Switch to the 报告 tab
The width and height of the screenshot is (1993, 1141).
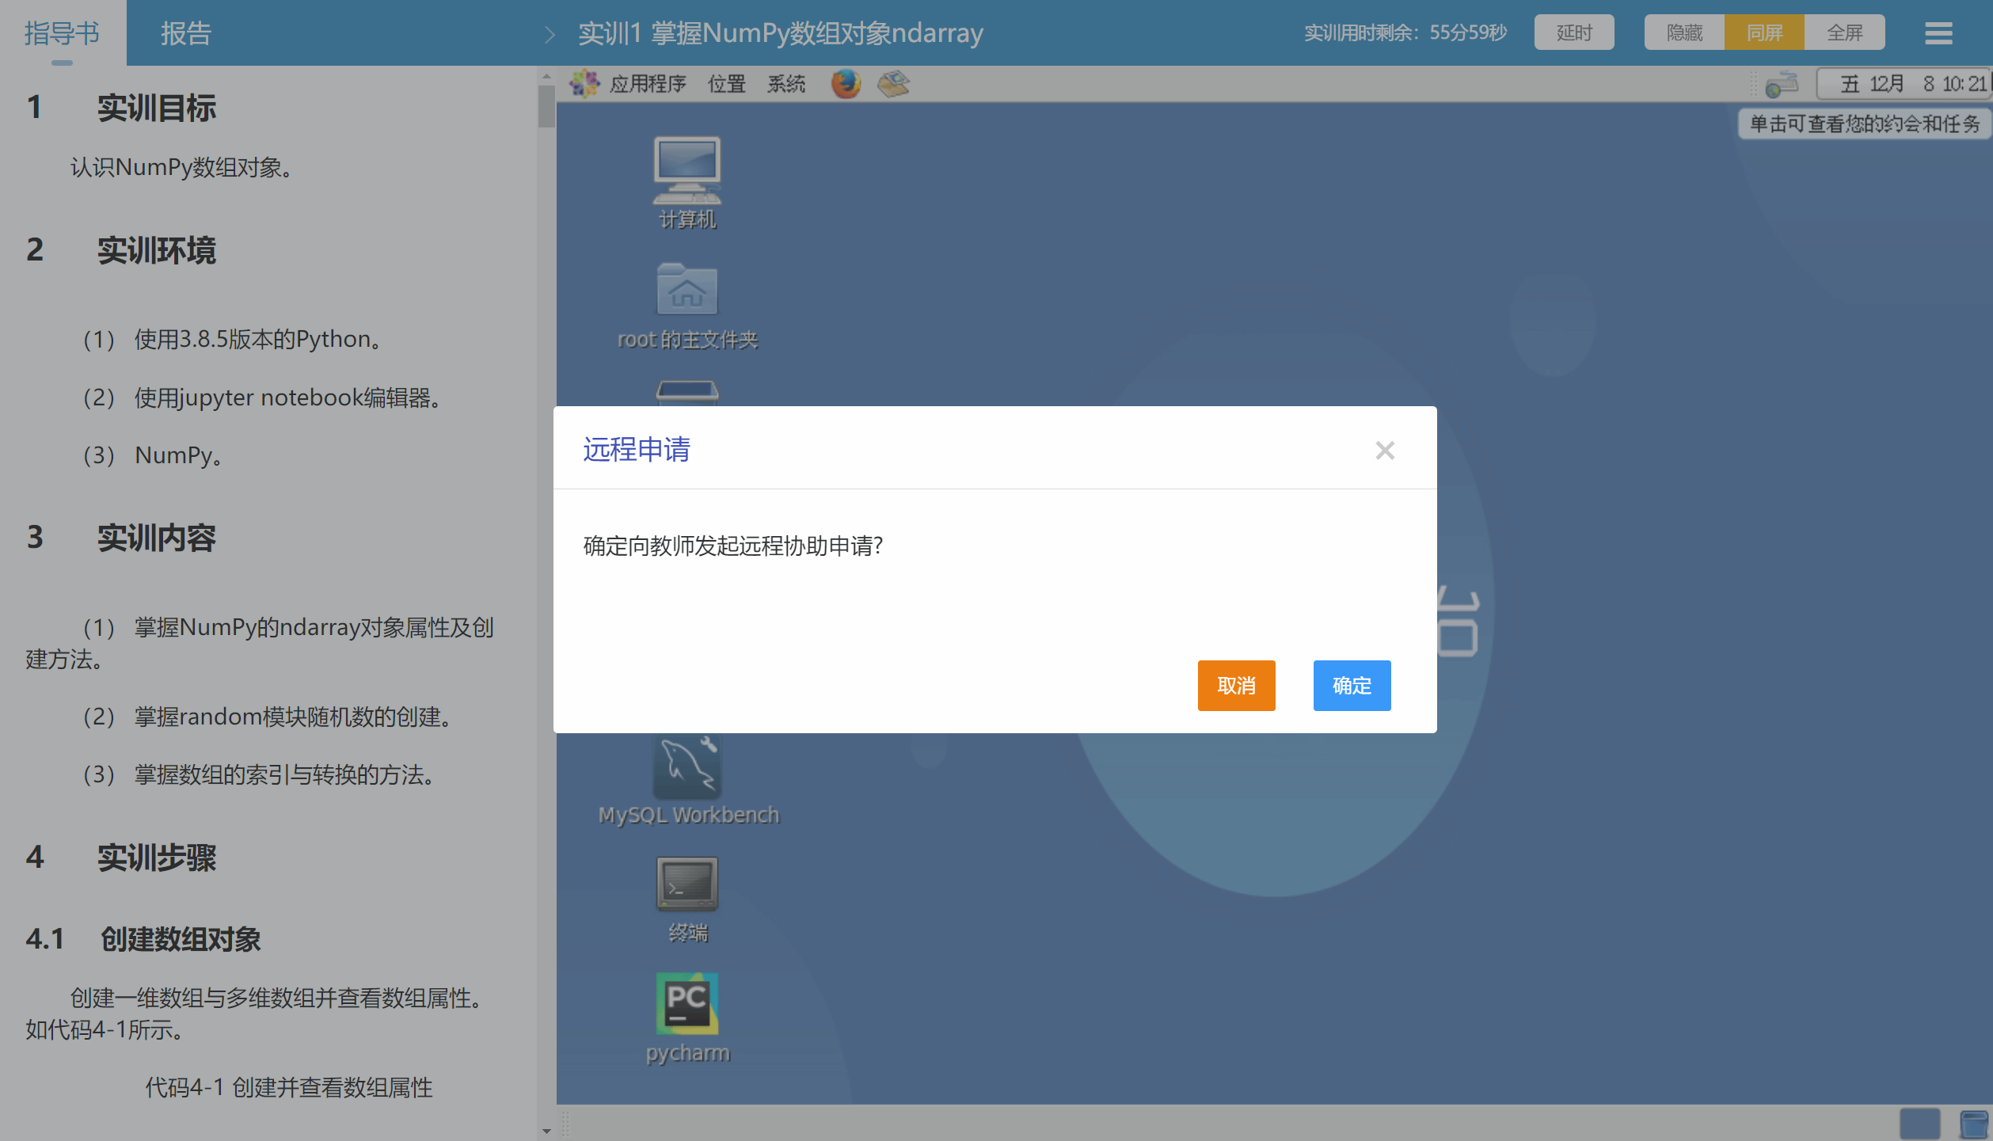186,33
